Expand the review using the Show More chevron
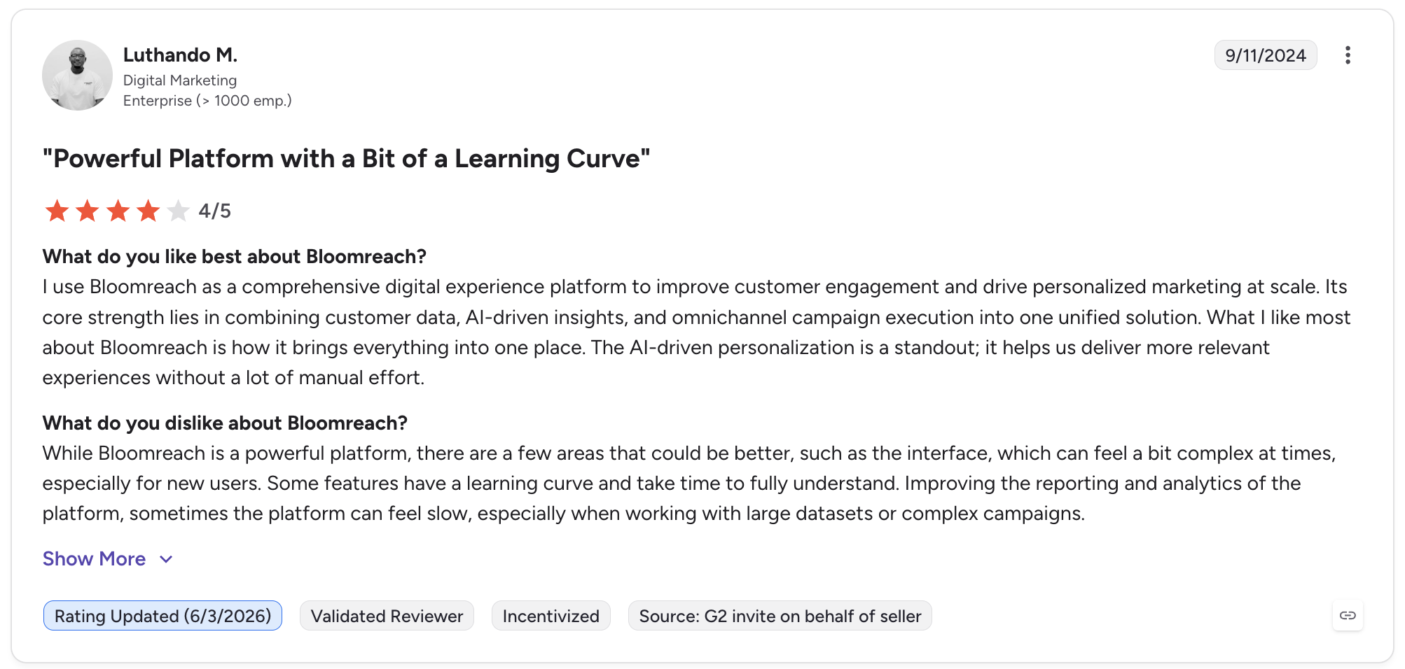This screenshot has height=669, width=1405. click(166, 559)
